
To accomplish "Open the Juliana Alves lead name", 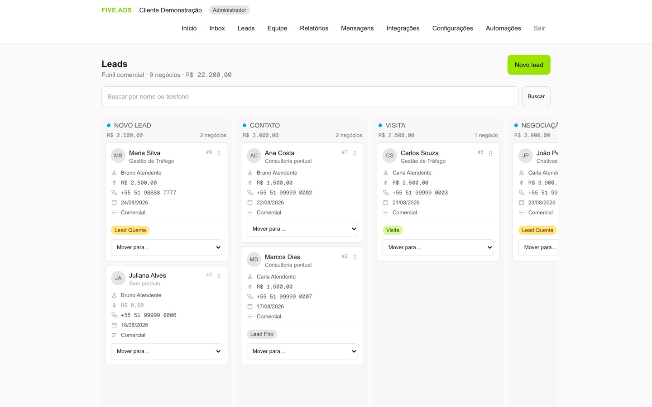I will [148, 275].
